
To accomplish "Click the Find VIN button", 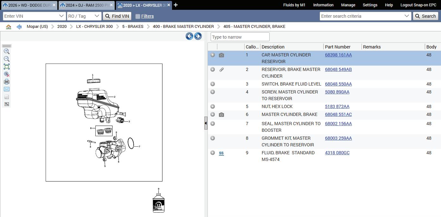I will tap(117, 16).
